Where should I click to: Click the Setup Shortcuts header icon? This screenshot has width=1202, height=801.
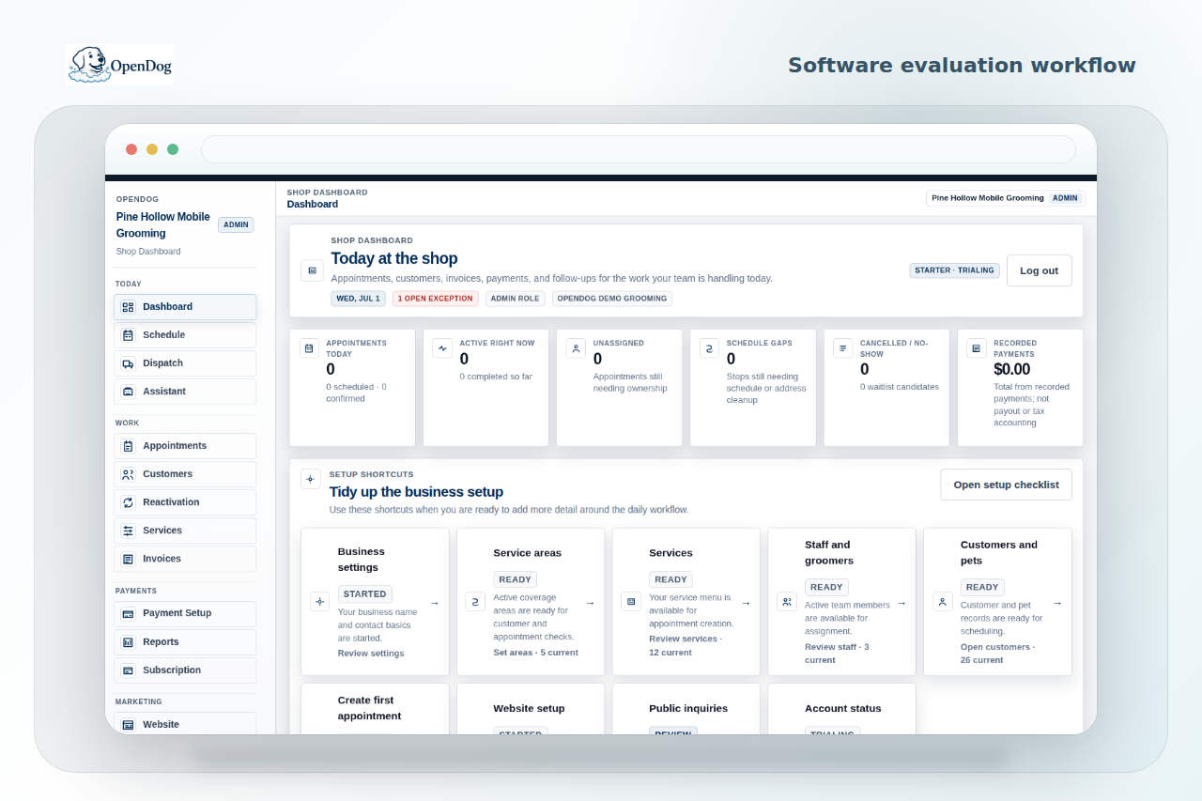[310, 479]
